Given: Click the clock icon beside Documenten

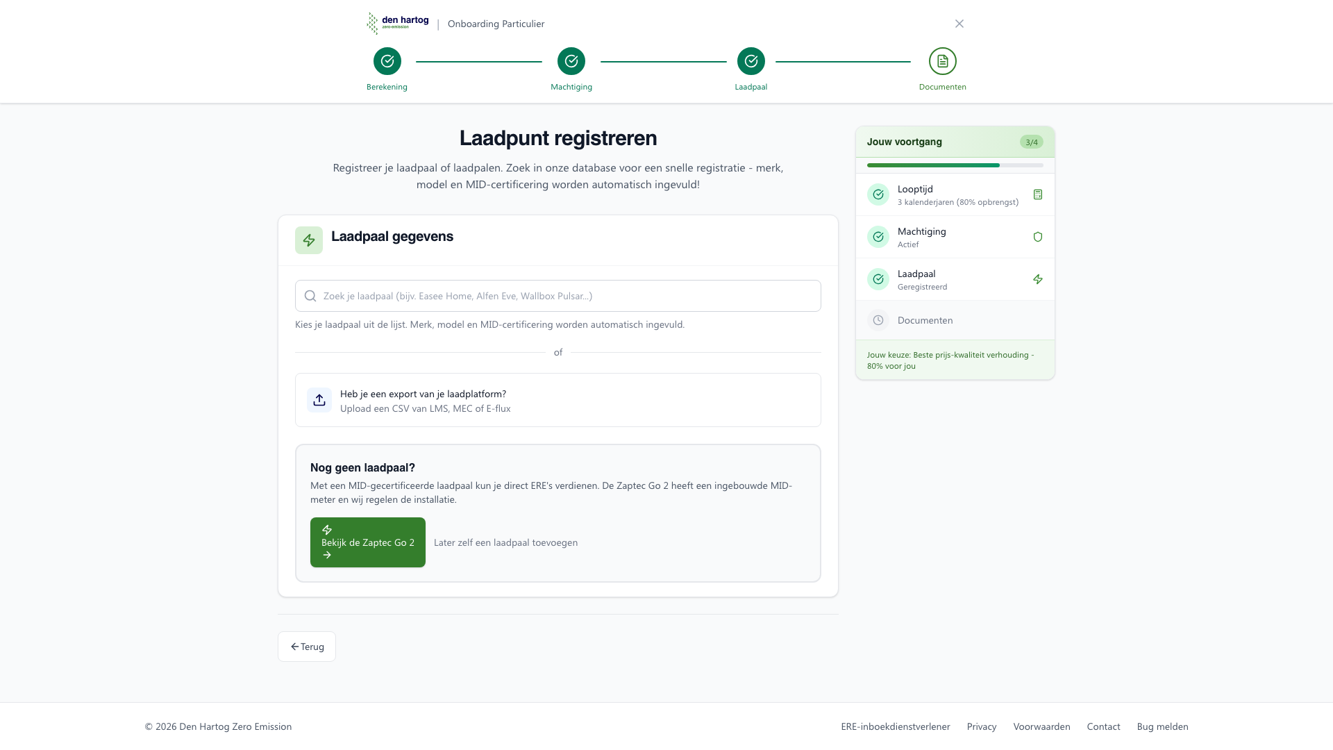Looking at the screenshot, I should click(878, 320).
